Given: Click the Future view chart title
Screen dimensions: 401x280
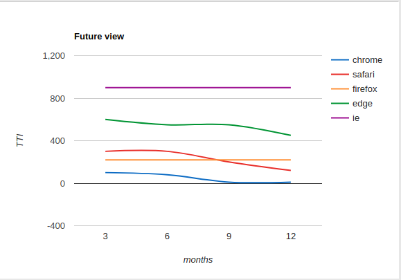Looking at the screenshot, I should (99, 37).
